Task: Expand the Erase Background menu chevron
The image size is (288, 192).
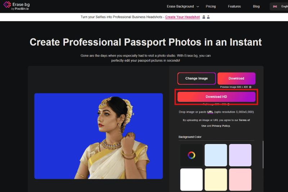Action: click(197, 6)
